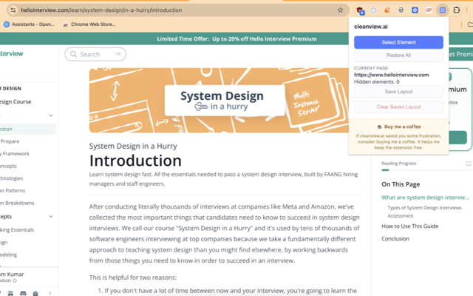Toggle the cleanview.ai extension icon
Screen dimensions: 473x296
[x=442, y=10]
